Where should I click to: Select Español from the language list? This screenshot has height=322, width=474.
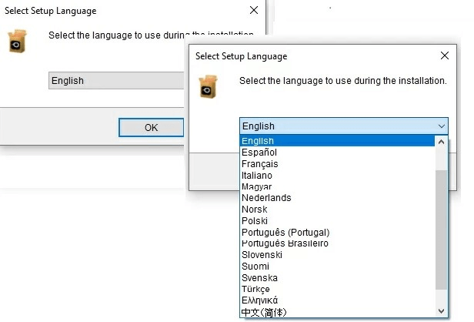(259, 153)
